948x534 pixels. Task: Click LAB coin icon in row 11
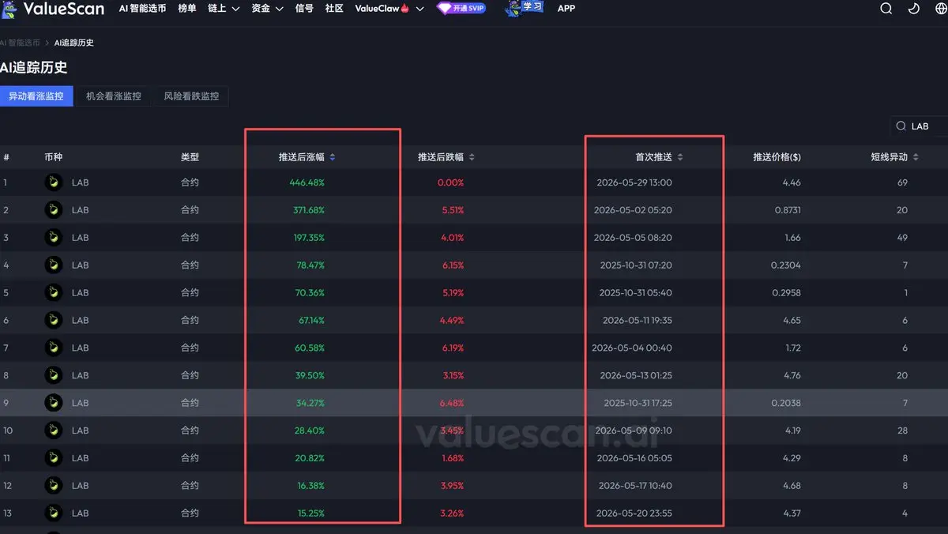click(x=53, y=458)
